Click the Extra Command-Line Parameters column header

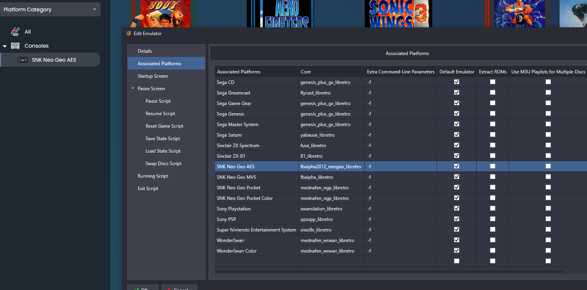pos(401,72)
